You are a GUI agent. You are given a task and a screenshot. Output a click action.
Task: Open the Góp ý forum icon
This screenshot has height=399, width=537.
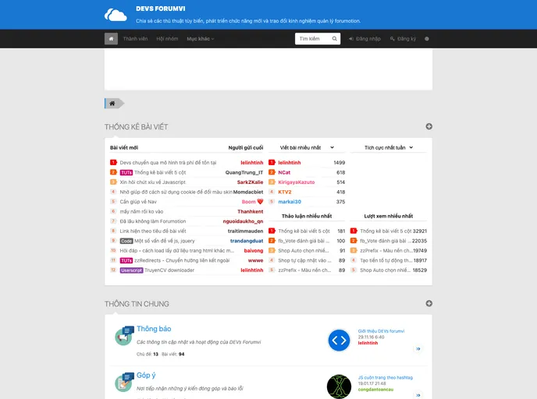[124, 381]
